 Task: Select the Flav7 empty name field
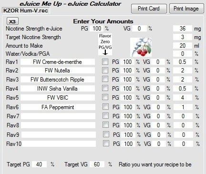pyautogui.click(x=58, y=116)
